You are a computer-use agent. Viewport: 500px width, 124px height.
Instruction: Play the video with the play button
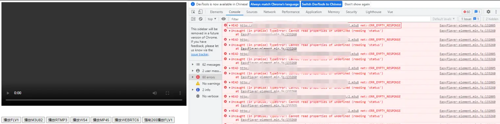pyautogui.click(x=8, y=93)
